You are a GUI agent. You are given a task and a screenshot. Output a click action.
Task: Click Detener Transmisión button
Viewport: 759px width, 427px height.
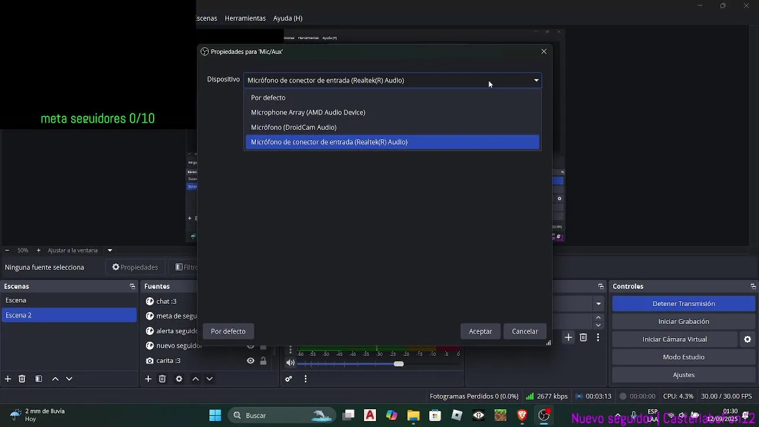(684, 304)
